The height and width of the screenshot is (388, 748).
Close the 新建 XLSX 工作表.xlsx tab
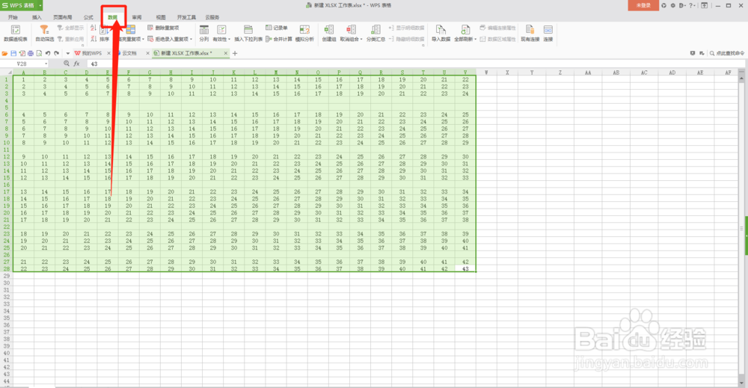point(226,53)
